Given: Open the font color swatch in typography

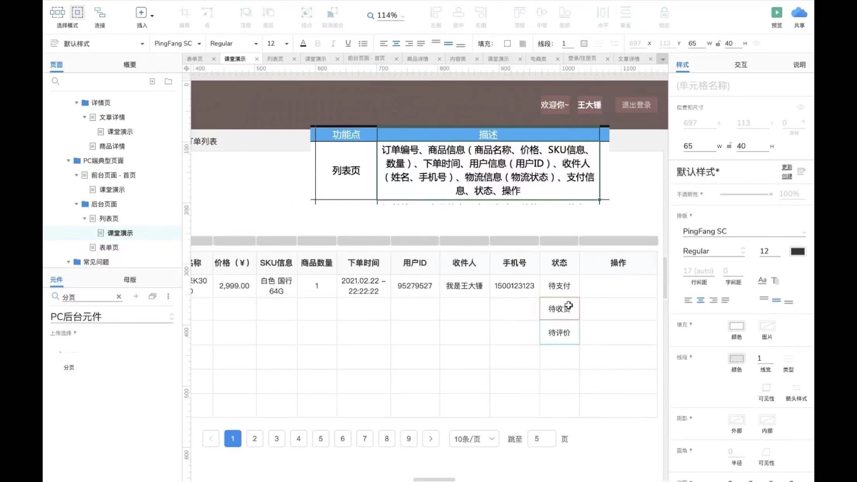Looking at the screenshot, I should pyautogui.click(x=797, y=251).
